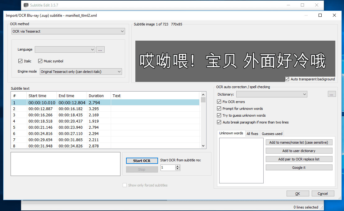Click the subtitle image preview
This screenshot has width=344, height=211.
click(235, 61)
